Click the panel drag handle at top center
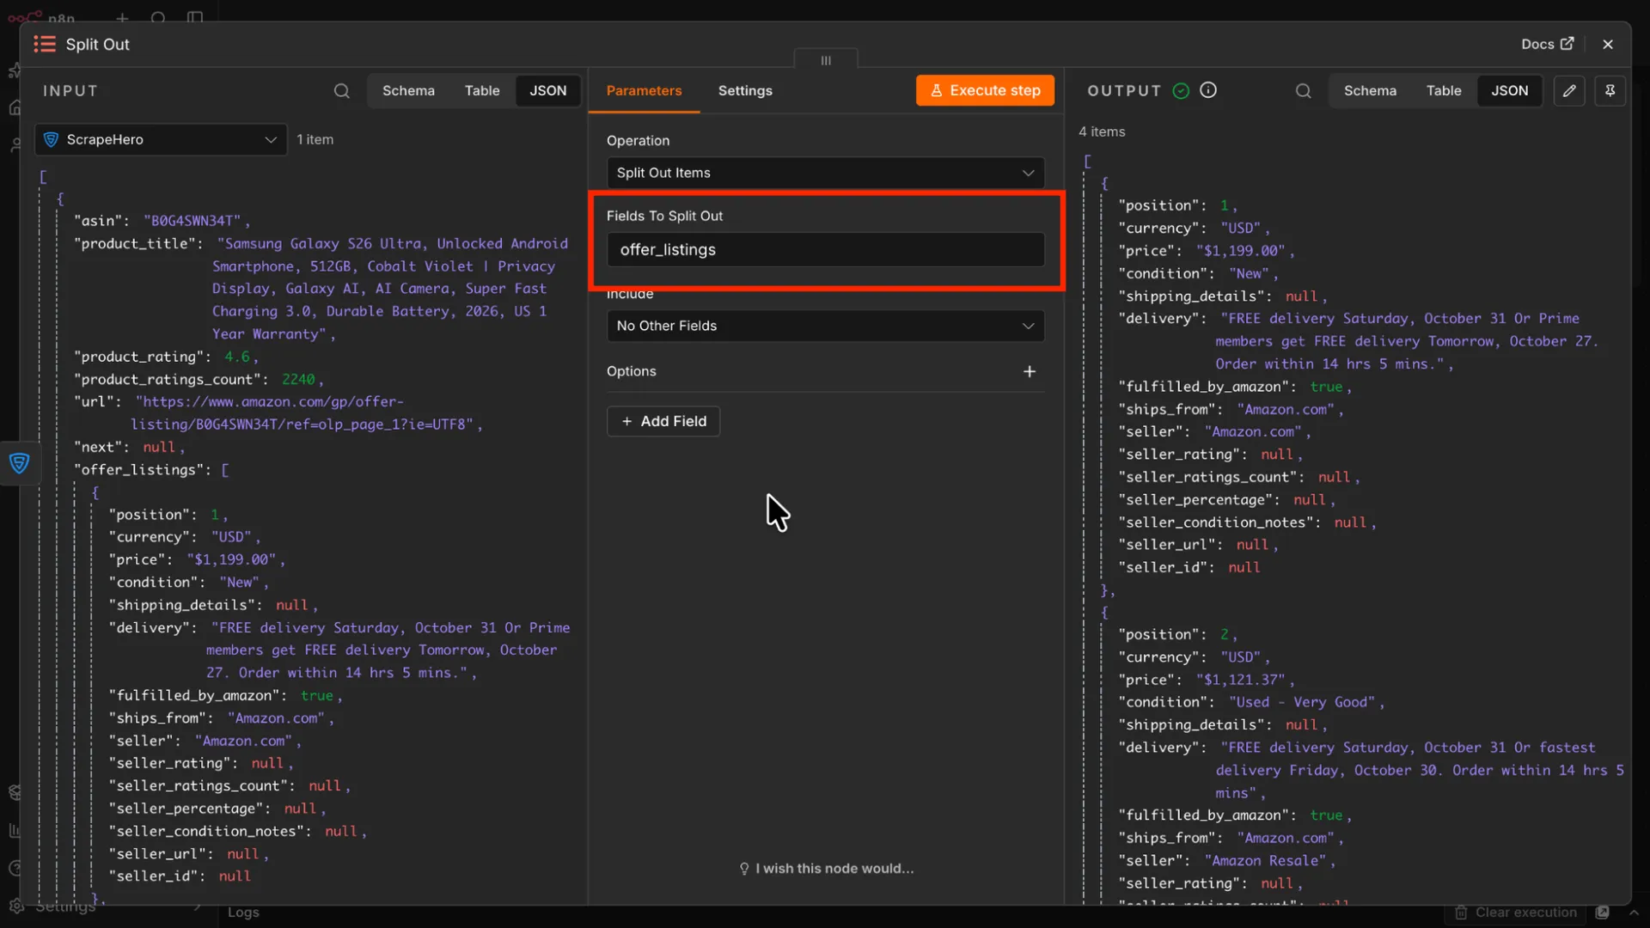 pos(826,60)
